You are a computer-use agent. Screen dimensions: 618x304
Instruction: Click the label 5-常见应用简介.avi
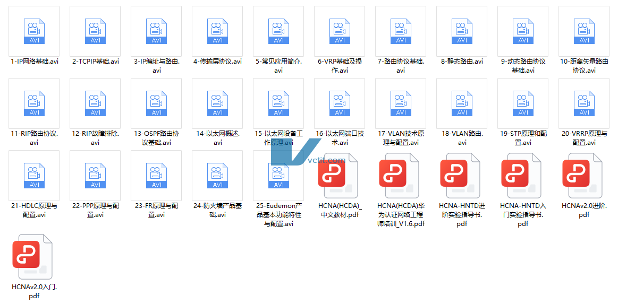pos(278,66)
